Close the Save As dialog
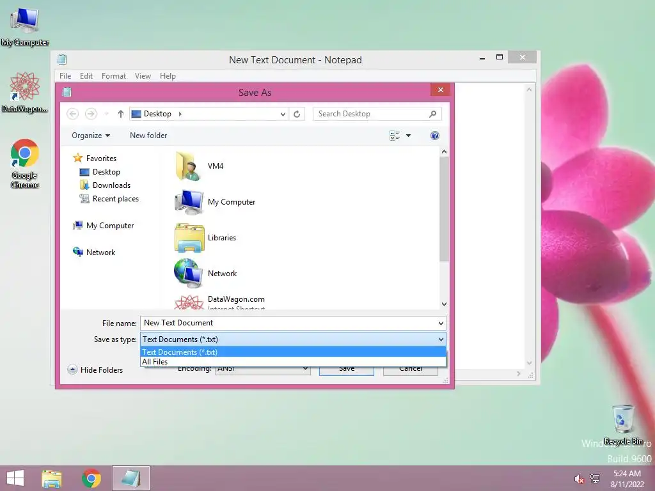The height and width of the screenshot is (491, 655). pos(440,90)
